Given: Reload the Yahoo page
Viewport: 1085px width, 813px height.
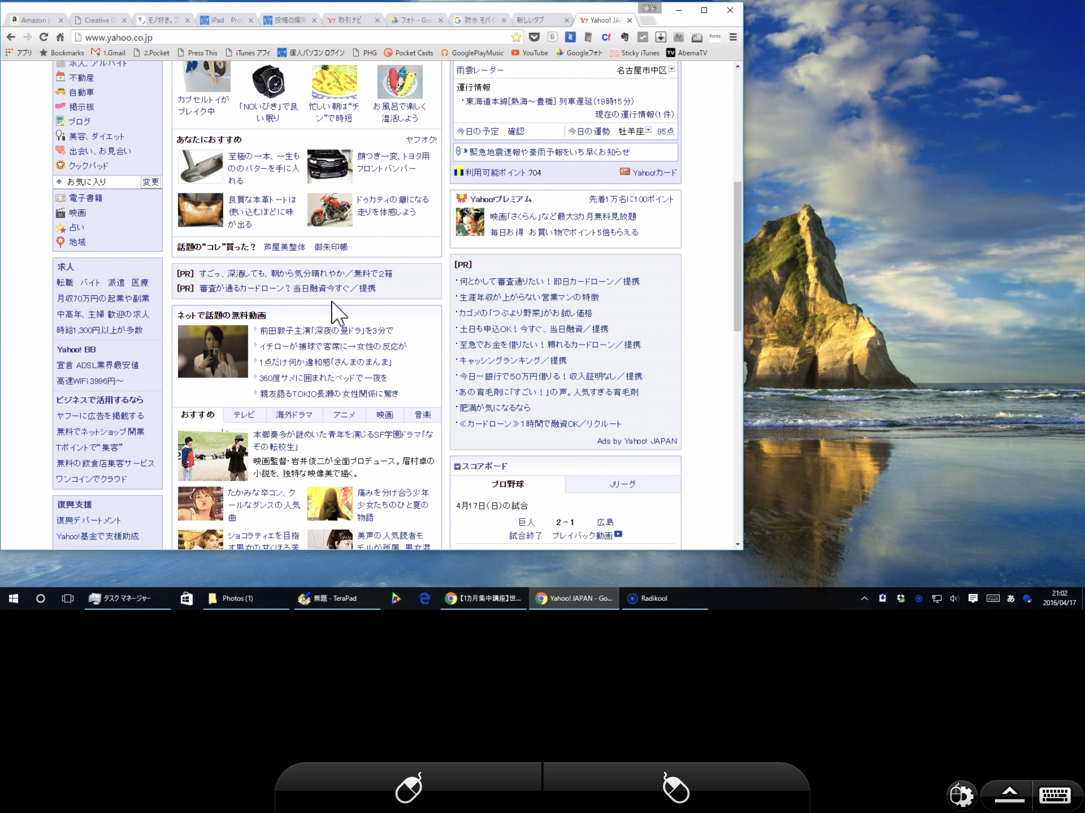Looking at the screenshot, I should 44,37.
